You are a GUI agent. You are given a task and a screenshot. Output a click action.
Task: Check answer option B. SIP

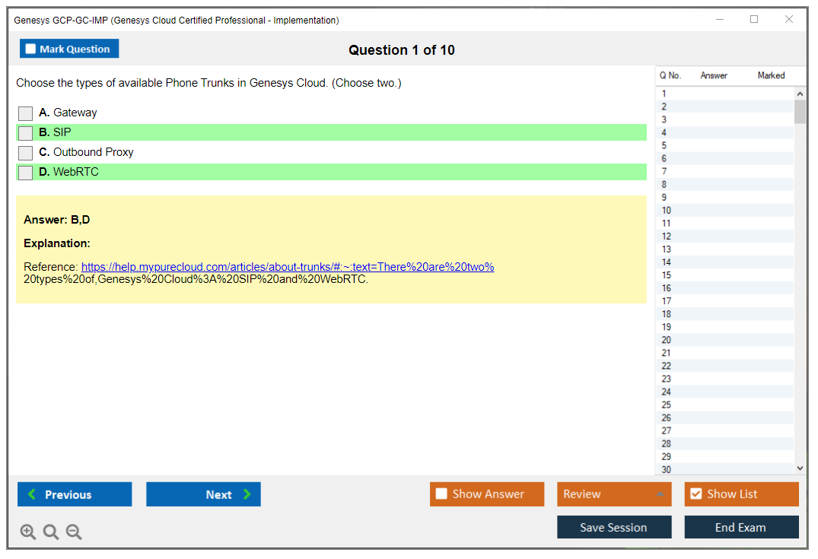click(x=26, y=133)
